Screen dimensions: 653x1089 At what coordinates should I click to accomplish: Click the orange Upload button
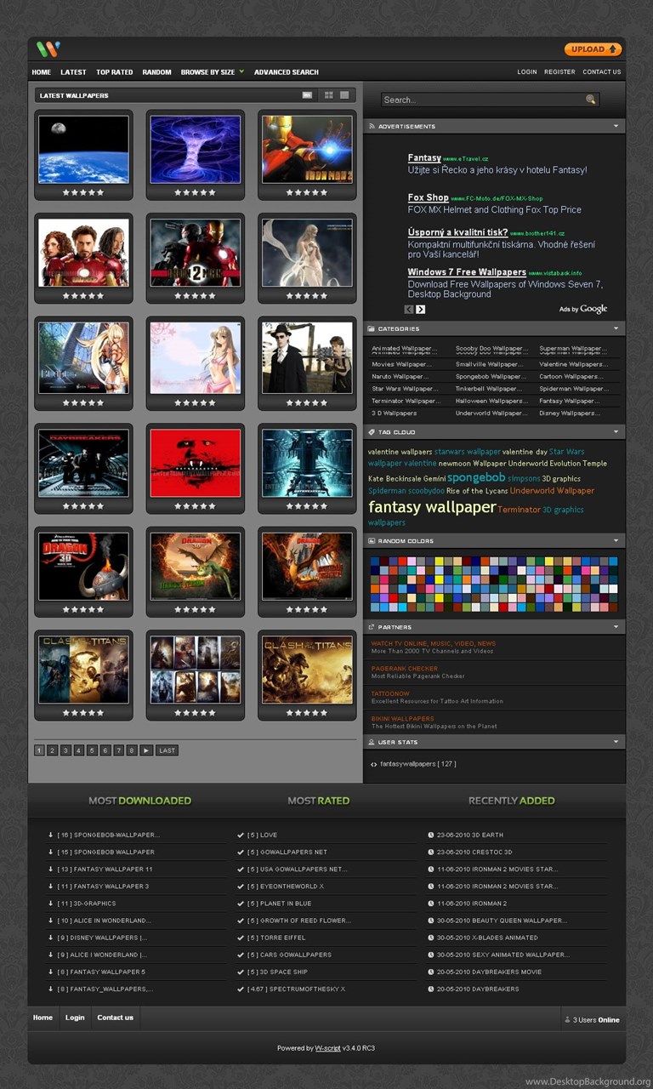pos(593,49)
